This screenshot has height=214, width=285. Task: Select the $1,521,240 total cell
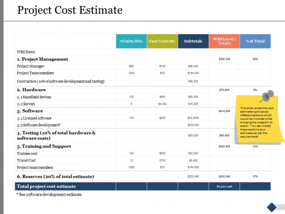[224, 186]
